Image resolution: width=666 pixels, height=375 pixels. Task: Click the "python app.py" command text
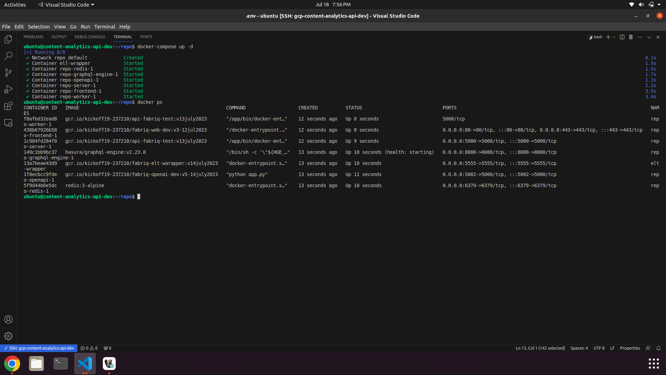tap(247, 174)
